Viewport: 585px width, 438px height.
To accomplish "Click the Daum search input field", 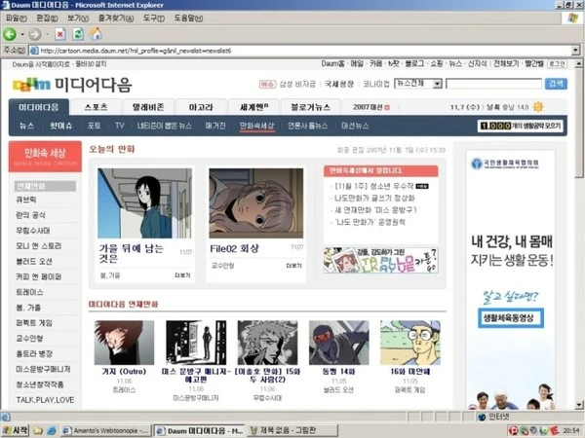I will (493, 84).
